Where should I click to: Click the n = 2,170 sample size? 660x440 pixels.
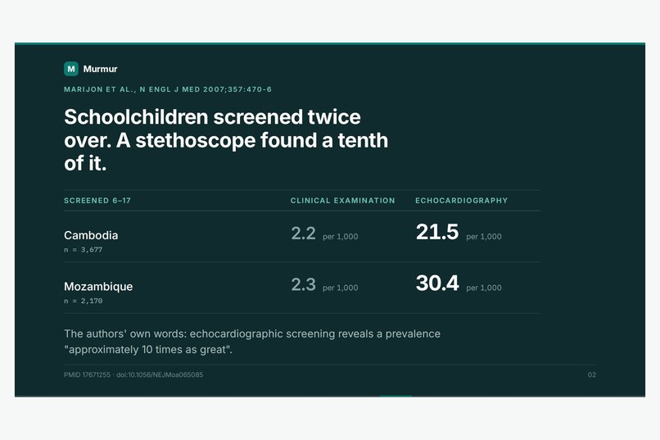84,301
